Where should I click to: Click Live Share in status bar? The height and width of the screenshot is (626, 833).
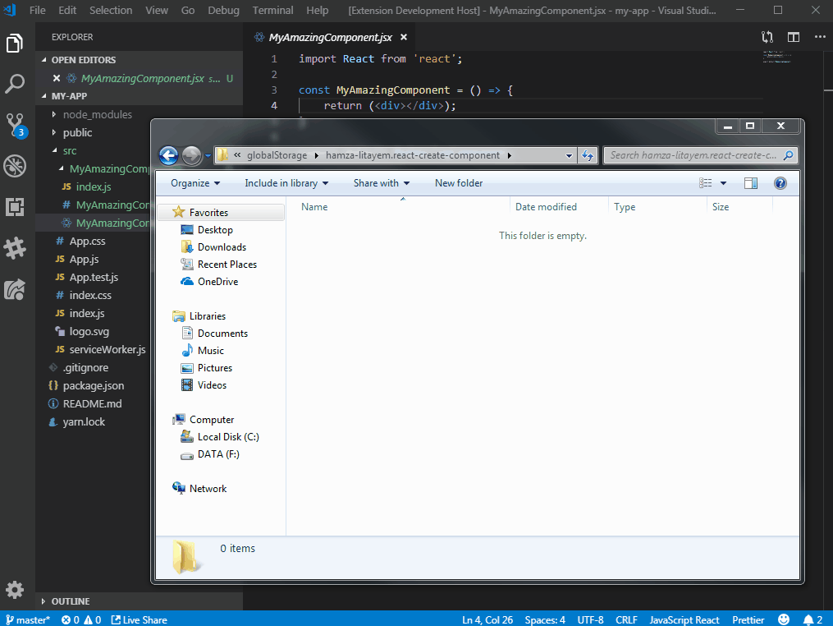tap(139, 619)
